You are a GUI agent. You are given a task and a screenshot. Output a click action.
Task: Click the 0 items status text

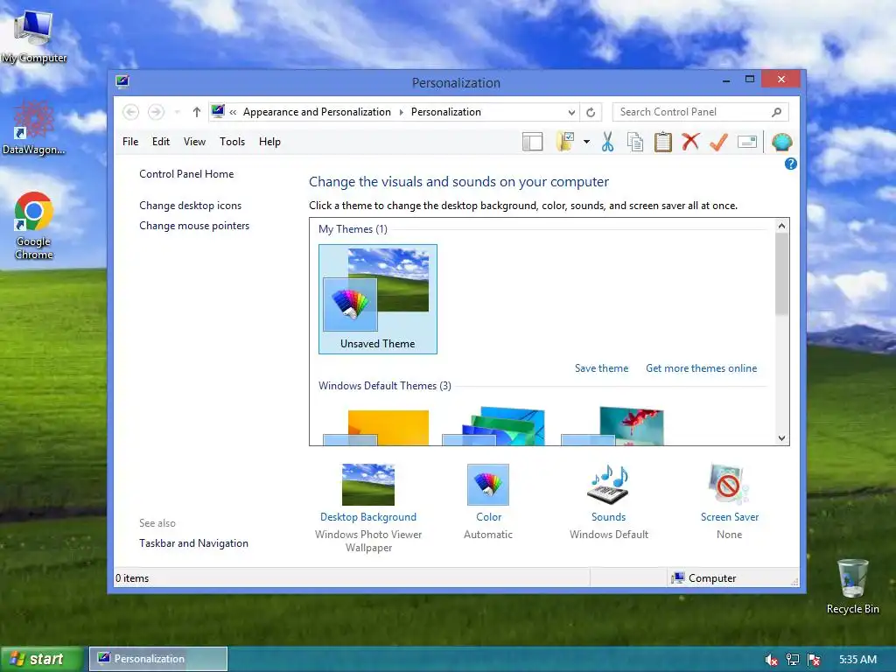click(x=132, y=577)
